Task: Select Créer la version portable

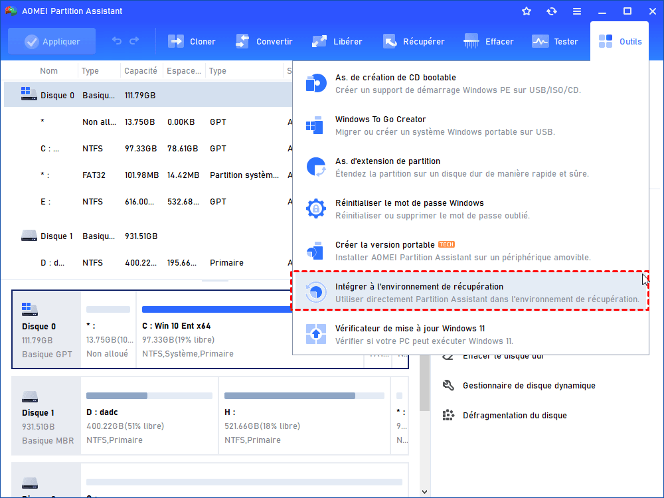Action: [x=471, y=251]
